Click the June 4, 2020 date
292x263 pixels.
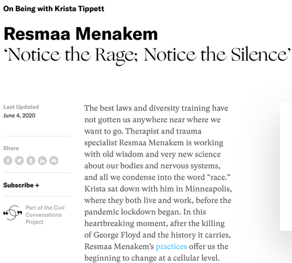coord(19,115)
